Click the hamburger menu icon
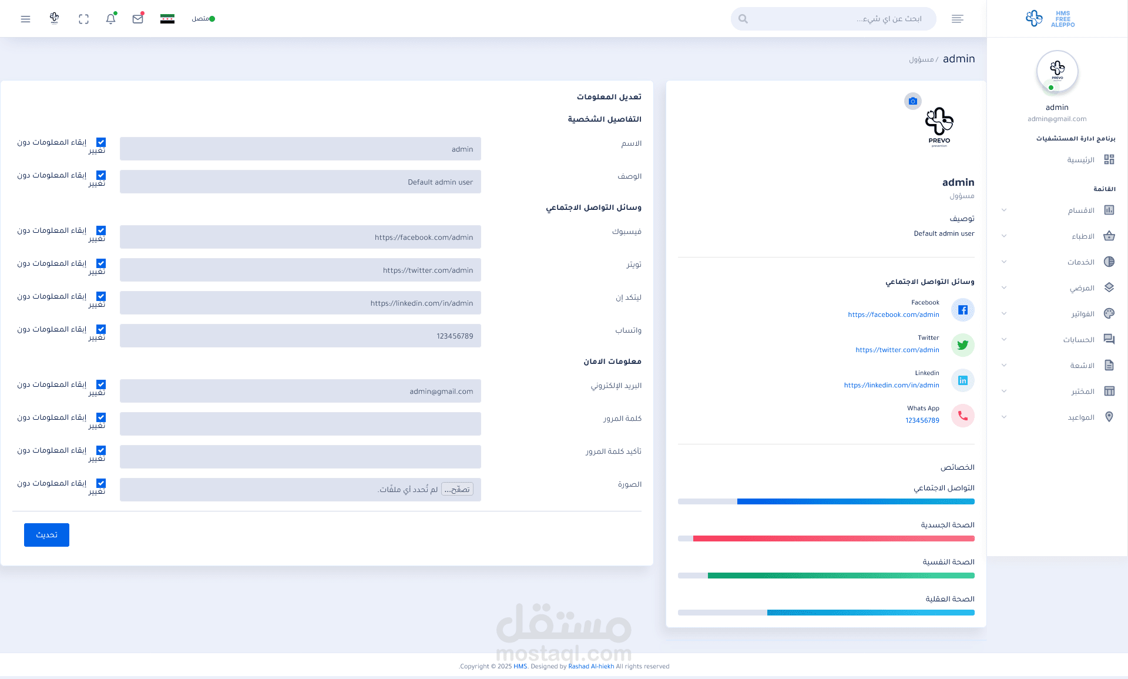The height and width of the screenshot is (679, 1128). pos(25,19)
